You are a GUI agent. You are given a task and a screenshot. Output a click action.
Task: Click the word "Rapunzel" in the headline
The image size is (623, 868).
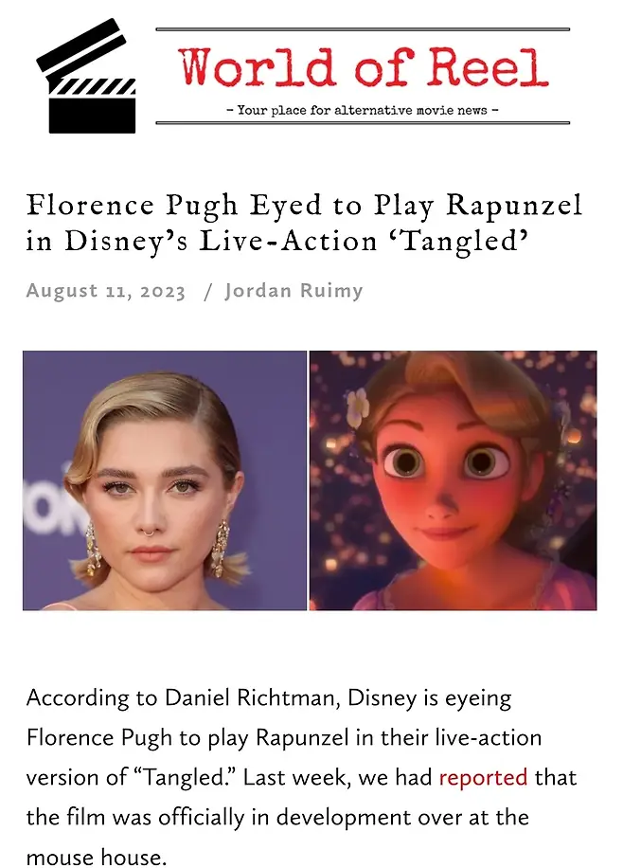514,205
